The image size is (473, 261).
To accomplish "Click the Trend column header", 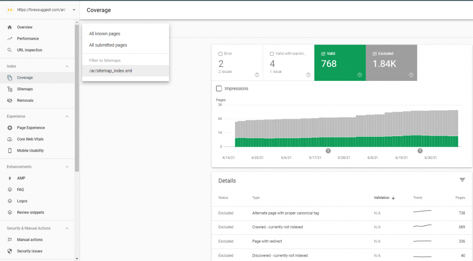I will click(x=417, y=198).
